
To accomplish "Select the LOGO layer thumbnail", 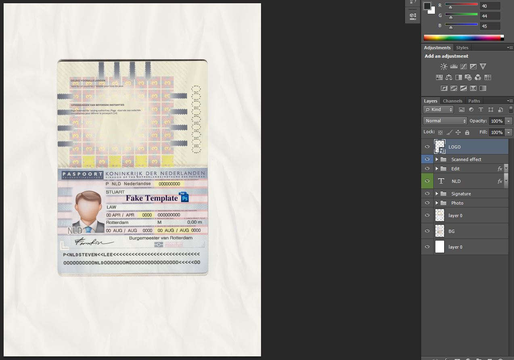I will point(439,147).
